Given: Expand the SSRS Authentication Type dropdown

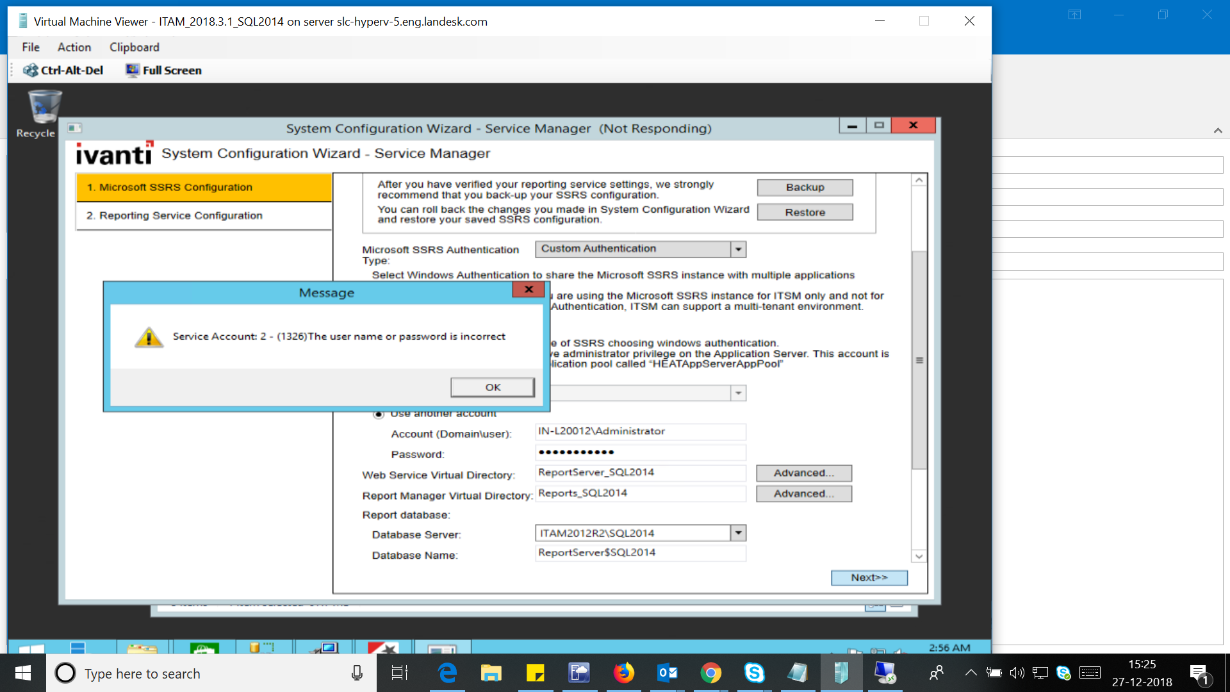Looking at the screenshot, I should (x=739, y=249).
